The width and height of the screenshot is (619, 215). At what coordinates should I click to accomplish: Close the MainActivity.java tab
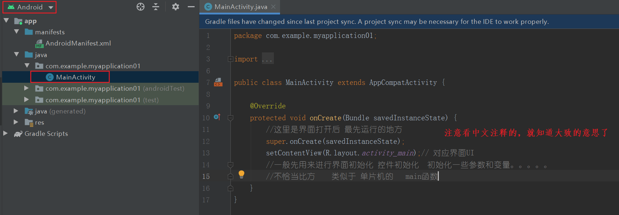tap(274, 7)
